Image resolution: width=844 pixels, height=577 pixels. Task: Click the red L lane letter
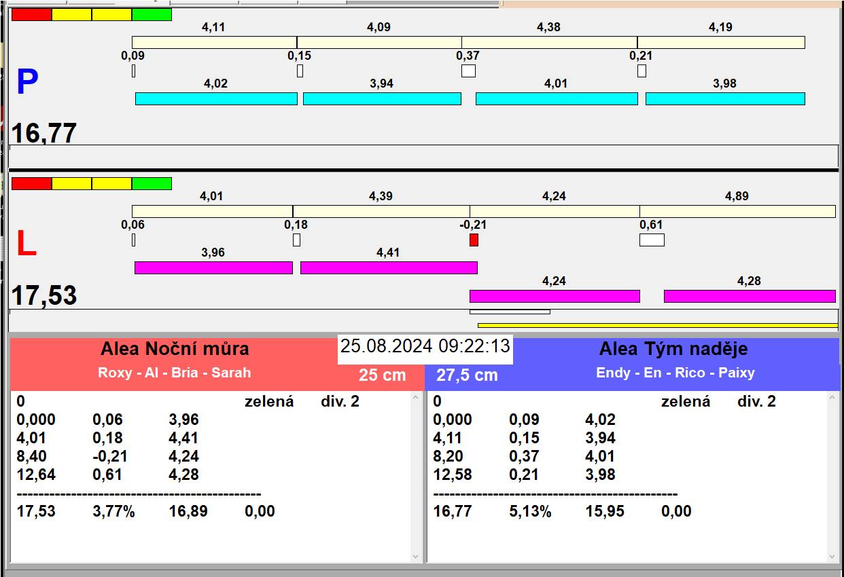click(26, 244)
